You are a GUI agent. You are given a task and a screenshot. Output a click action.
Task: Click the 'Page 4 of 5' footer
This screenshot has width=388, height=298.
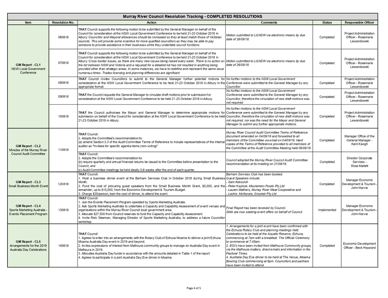coord(193,288)
